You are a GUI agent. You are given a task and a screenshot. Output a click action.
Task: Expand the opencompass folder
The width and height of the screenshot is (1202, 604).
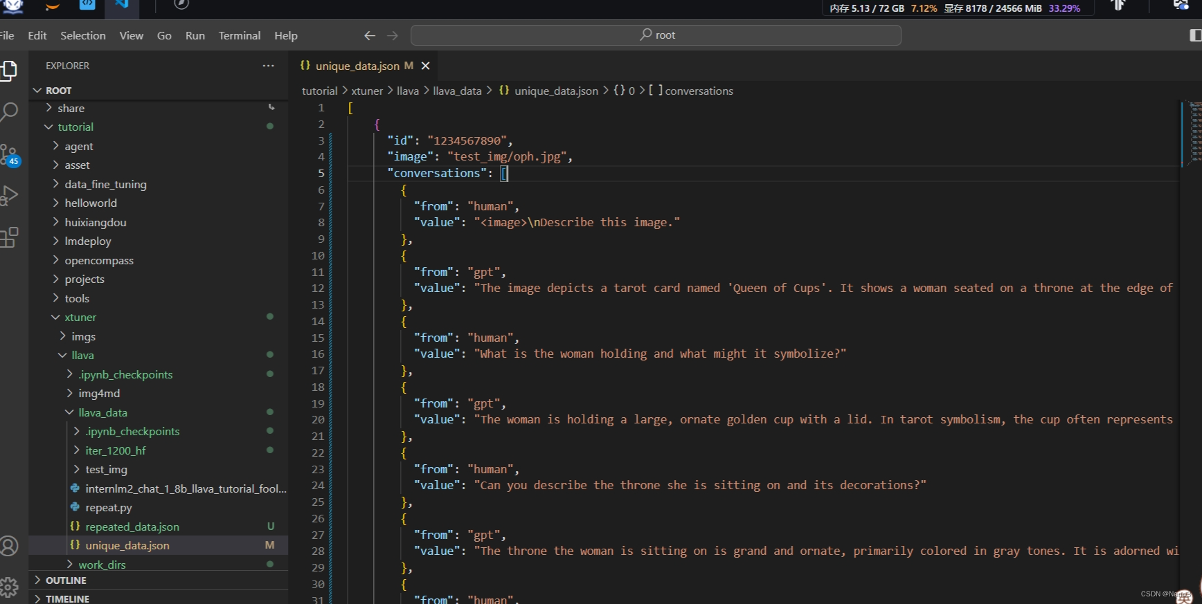(159, 260)
